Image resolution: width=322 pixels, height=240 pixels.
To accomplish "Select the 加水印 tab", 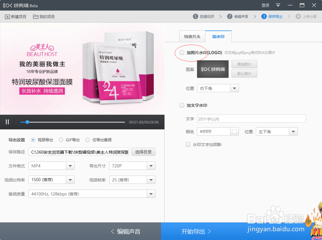I will click(x=218, y=37).
